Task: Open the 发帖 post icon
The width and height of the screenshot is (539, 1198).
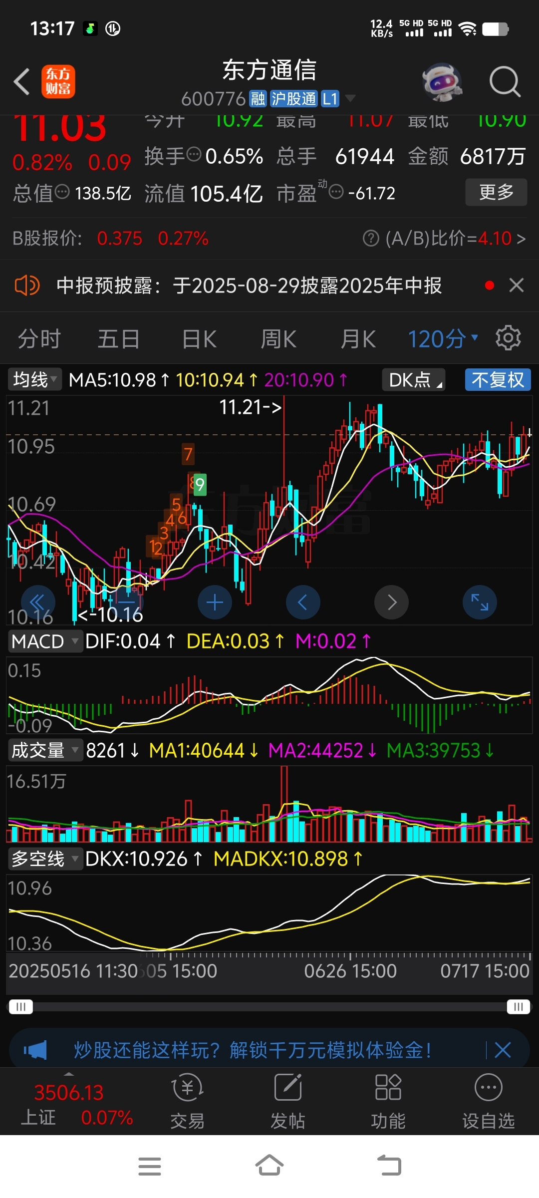Action: (288, 1102)
